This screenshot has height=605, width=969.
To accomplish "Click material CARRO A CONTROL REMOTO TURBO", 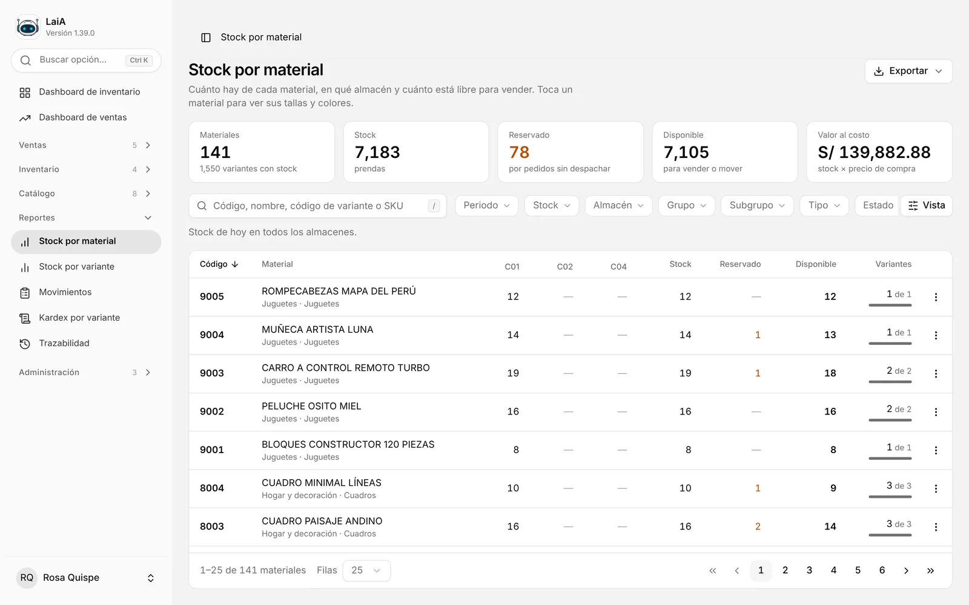I will [346, 368].
